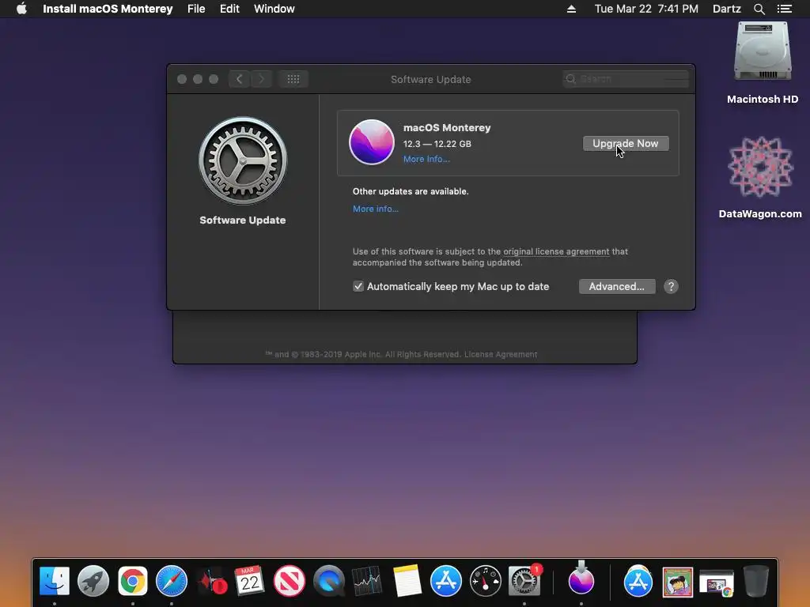Go forward in System Preferences
The image size is (810, 607).
coord(261,79)
